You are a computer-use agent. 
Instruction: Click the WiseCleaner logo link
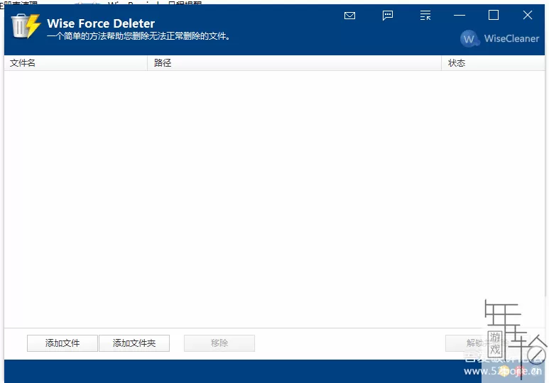point(499,38)
